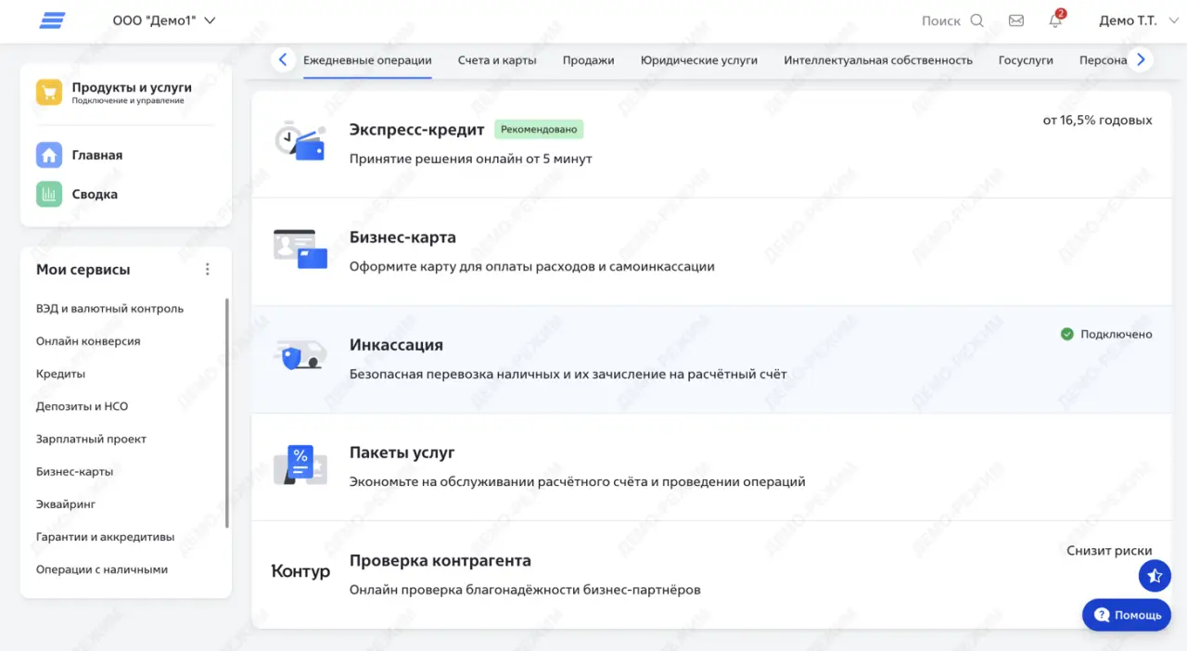Open the Мои сервисы three-dot menu
The height and width of the screenshot is (651, 1187).
tap(207, 268)
